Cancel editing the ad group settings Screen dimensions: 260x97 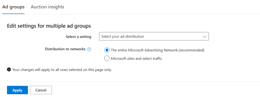[x=41, y=90]
